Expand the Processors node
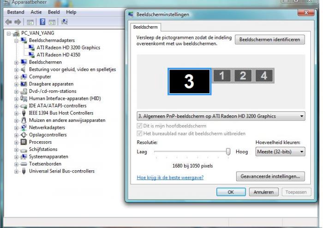 [16, 142]
